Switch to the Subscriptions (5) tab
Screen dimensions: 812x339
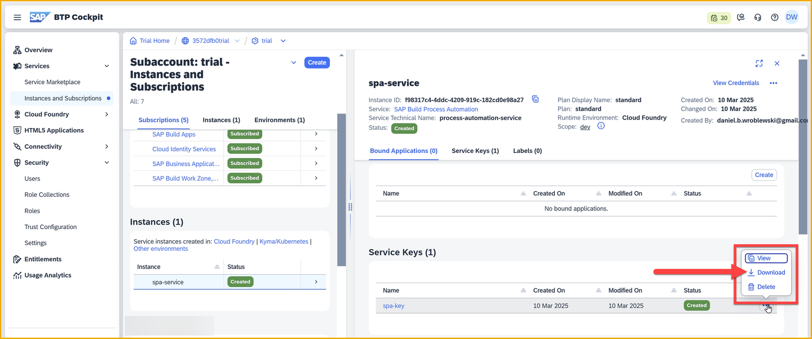pos(164,120)
